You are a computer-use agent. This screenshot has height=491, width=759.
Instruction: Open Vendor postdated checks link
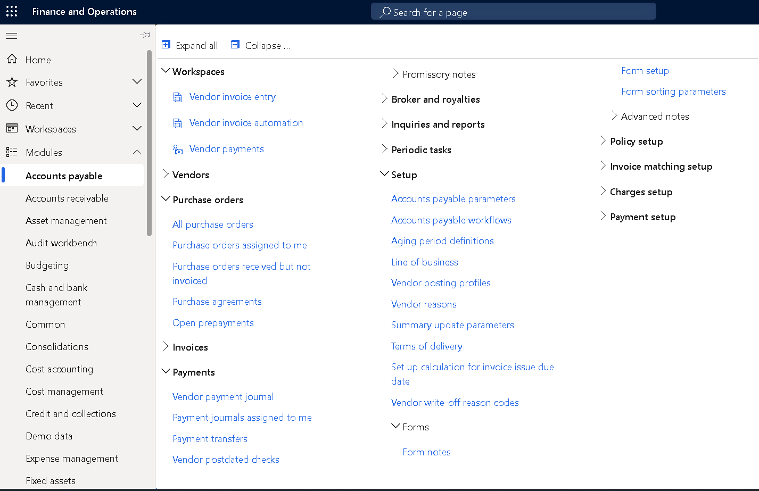226,460
